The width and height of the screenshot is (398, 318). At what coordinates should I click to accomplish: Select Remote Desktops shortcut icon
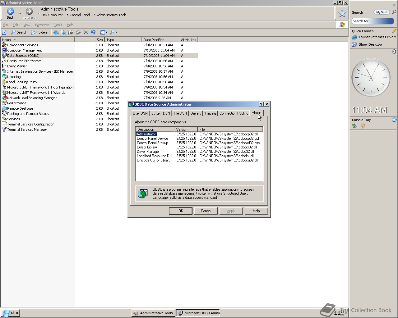[4, 108]
